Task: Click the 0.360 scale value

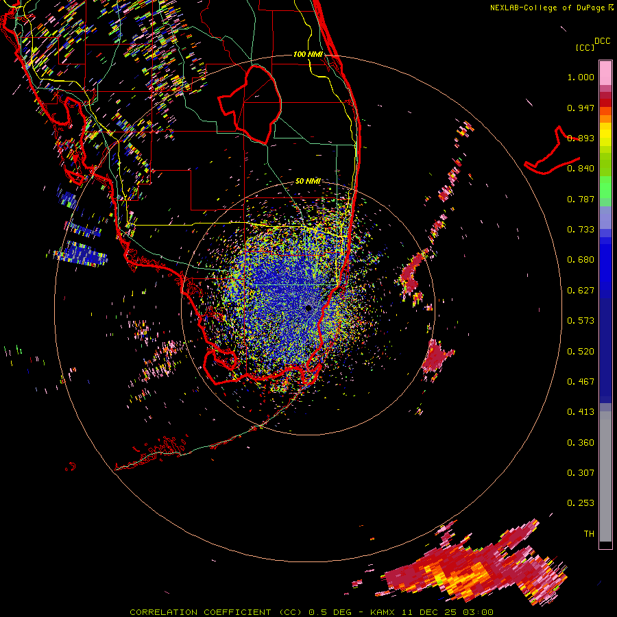Action: [x=581, y=443]
